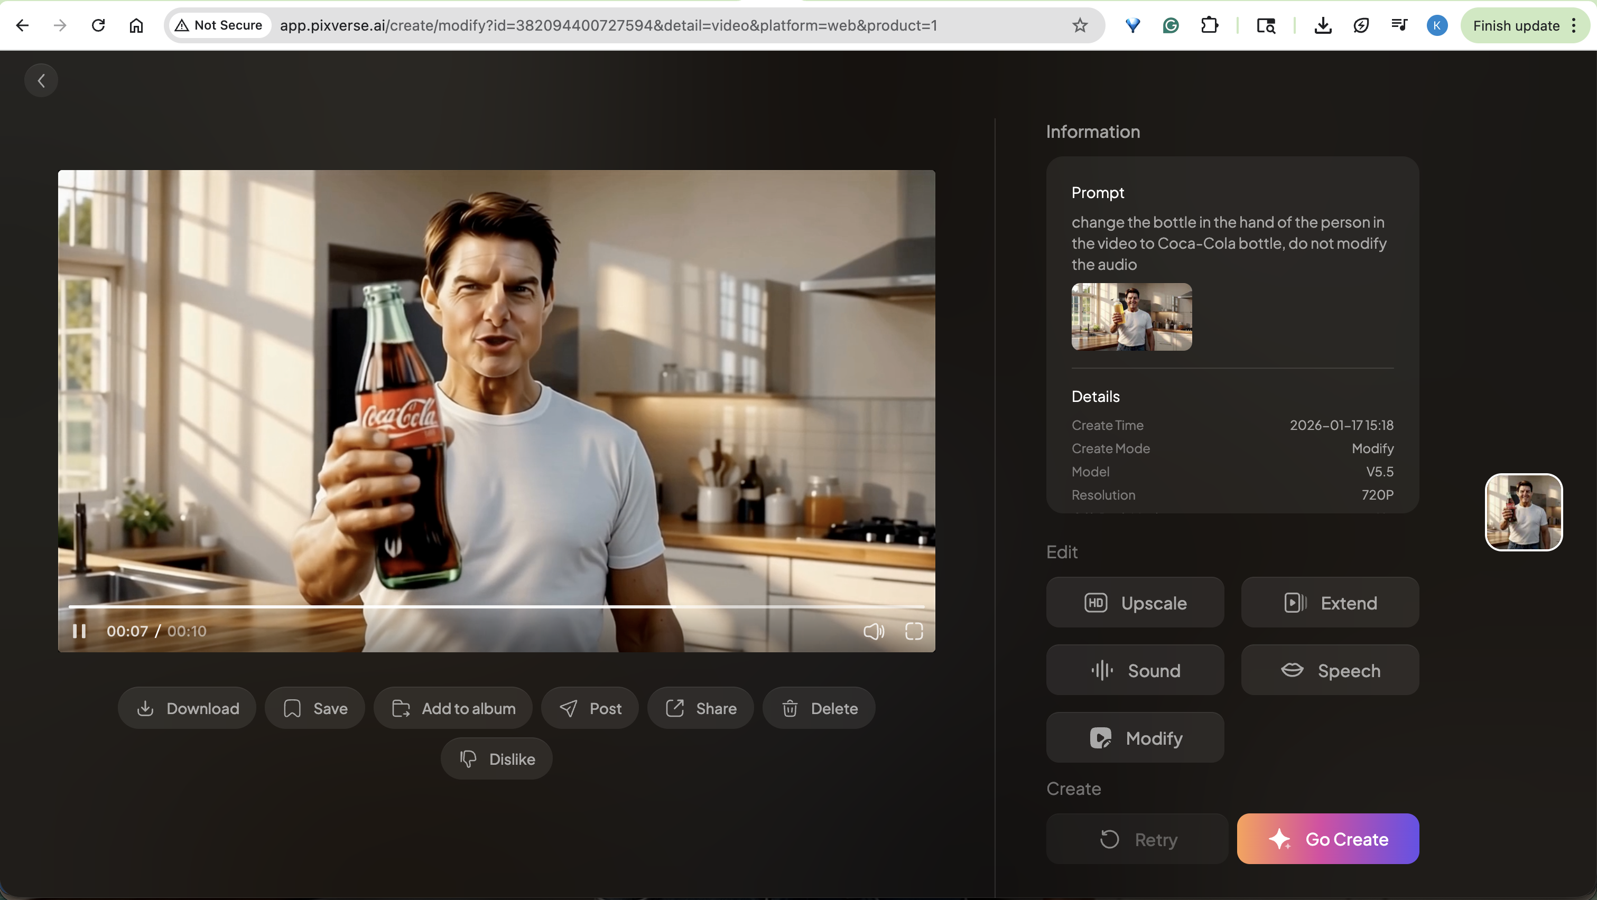Enter fullscreen video mode
Viewport: 1597px width, 900px height.
pos(914,631)
